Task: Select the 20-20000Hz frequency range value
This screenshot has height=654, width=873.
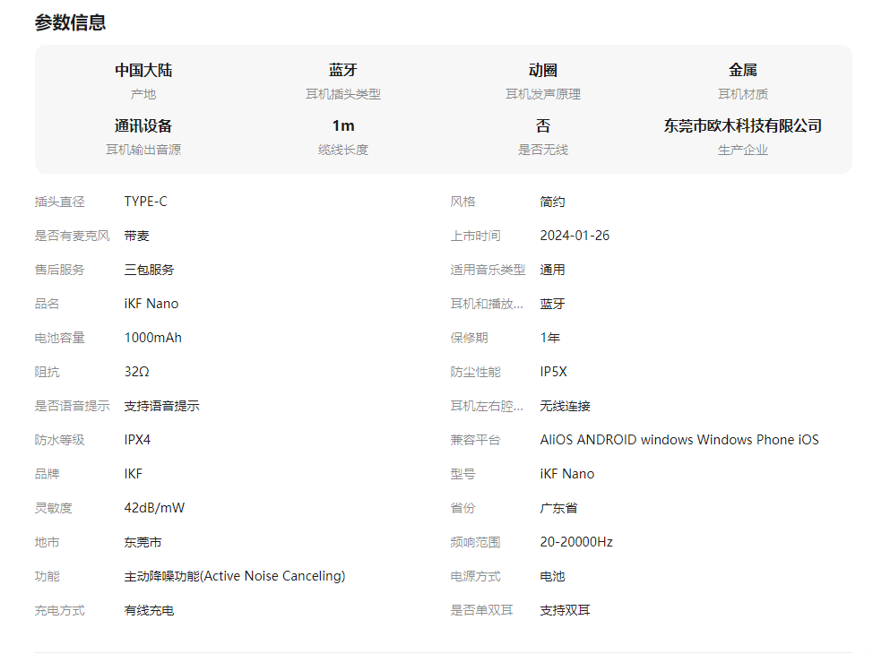Action: (x=576, y=542)
